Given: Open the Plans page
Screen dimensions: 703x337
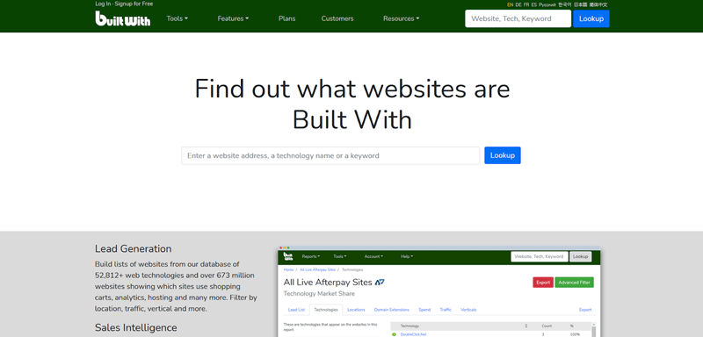Looking at the screenshot, I should point(287,18).
